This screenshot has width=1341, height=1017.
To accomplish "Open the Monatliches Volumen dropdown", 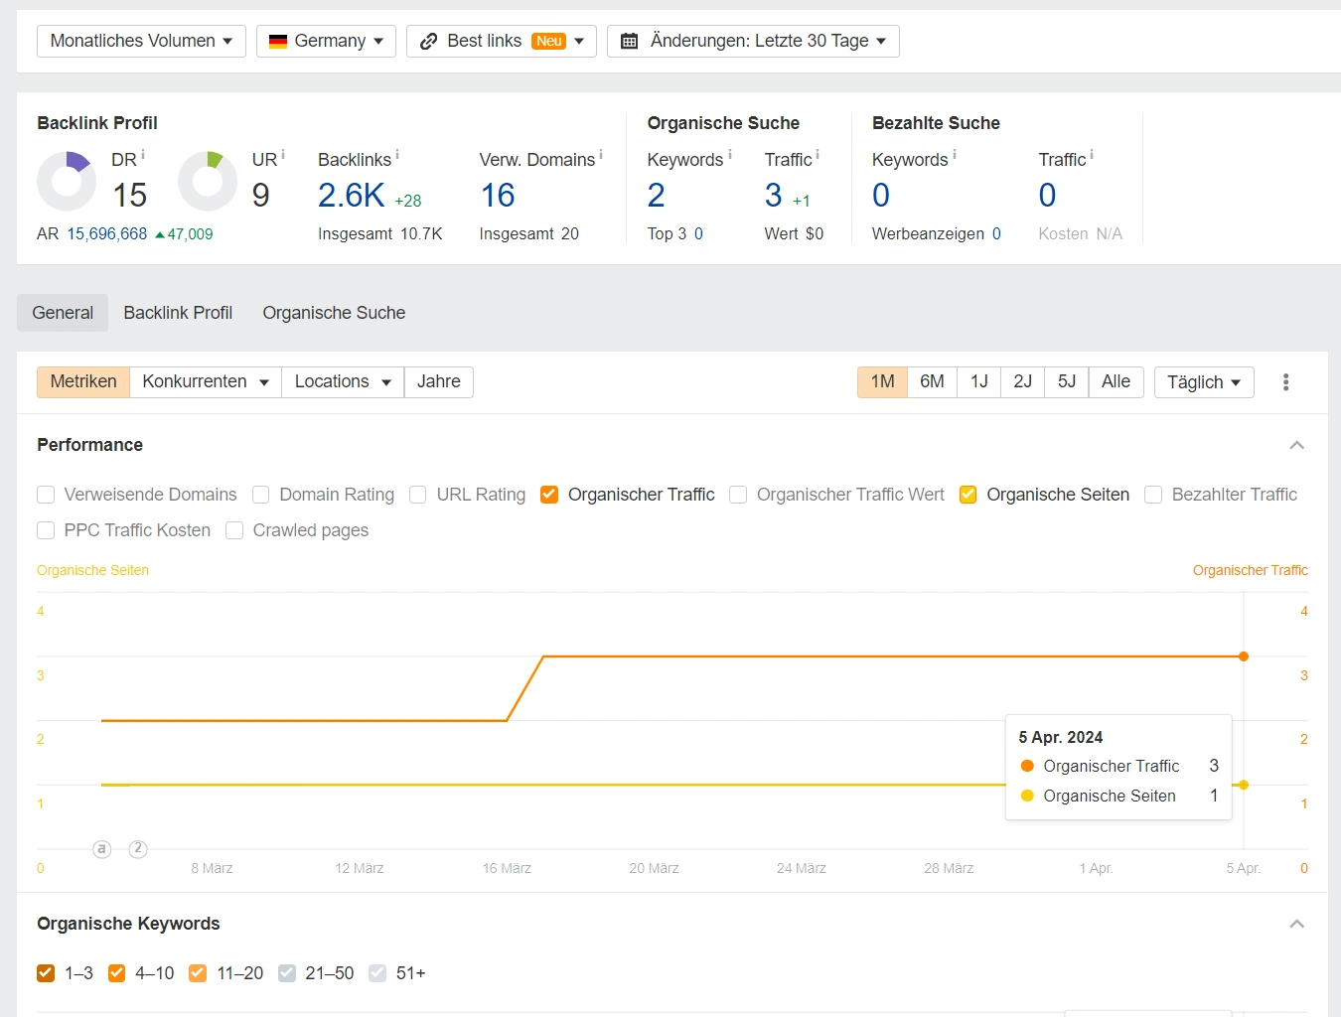I will 141,41.
